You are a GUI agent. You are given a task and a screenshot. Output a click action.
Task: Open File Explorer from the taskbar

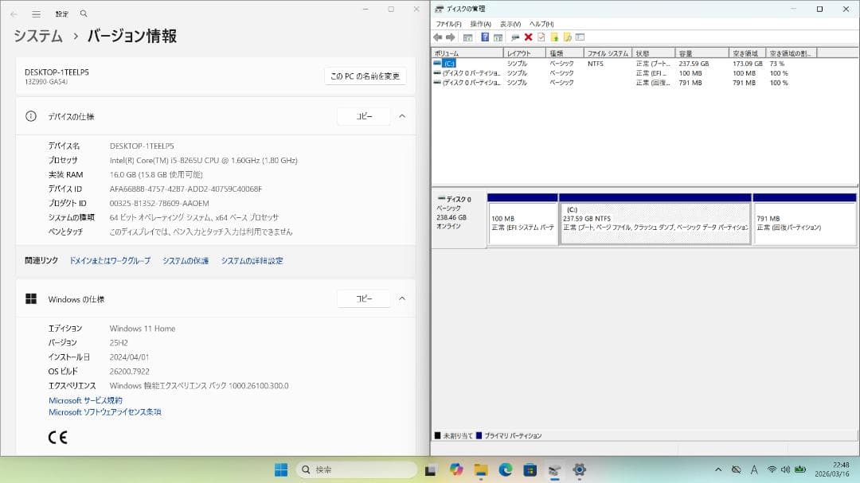(481, 469)
